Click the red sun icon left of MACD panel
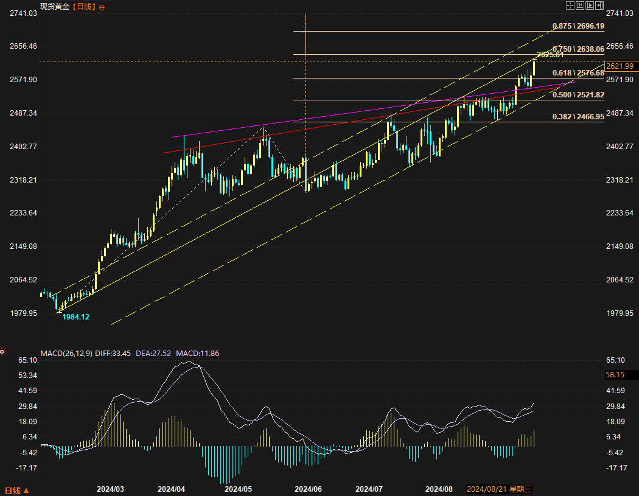 [2, 352]
